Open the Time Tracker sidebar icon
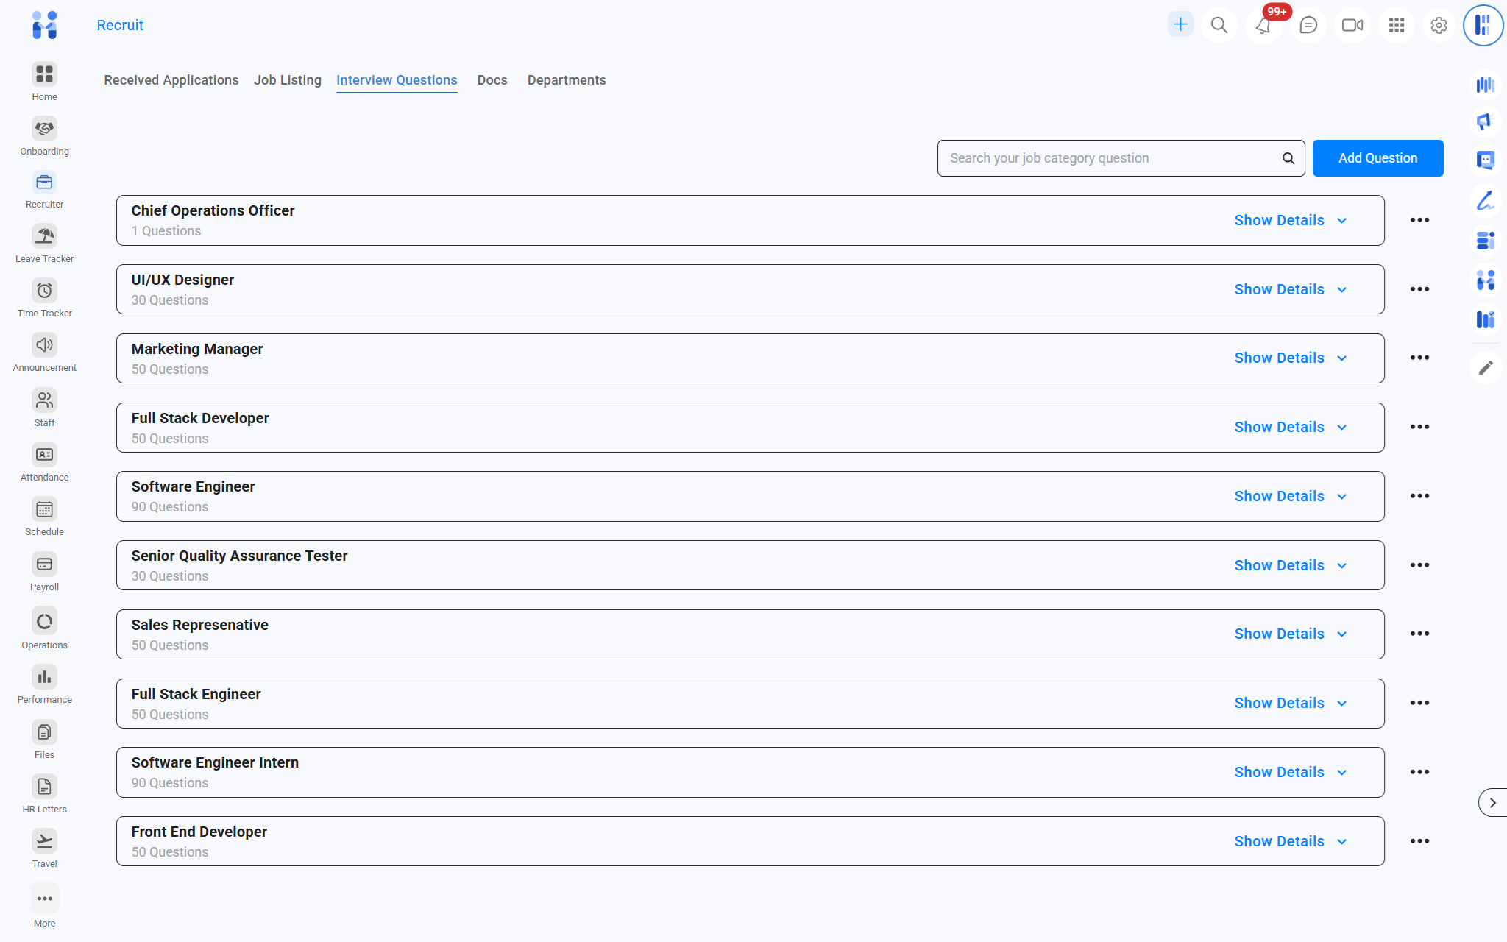This screenshot has height=942, width=1507. pos(44,291)
